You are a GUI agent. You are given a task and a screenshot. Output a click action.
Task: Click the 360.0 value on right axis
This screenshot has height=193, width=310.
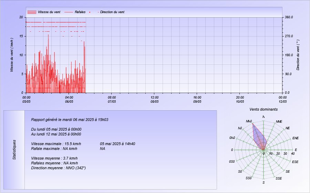pyautogui.click(x=289, y=17)
